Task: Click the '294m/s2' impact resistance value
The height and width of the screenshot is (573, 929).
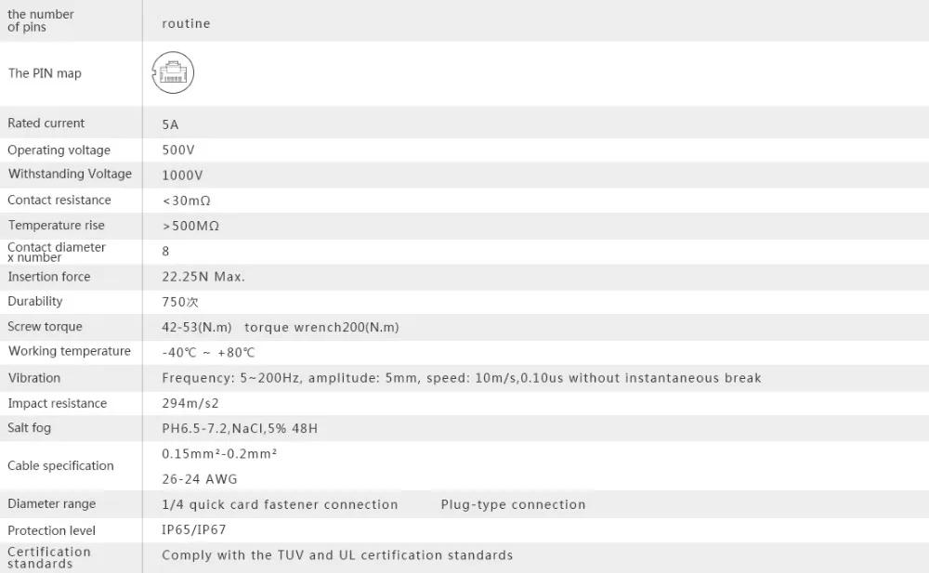Action: pos(190,404)
